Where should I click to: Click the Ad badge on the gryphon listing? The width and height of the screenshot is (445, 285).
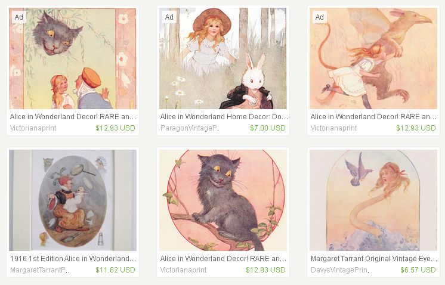click(x=320, y=17)
